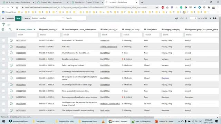Click the filter funnel icon

(x=4, y=25)
